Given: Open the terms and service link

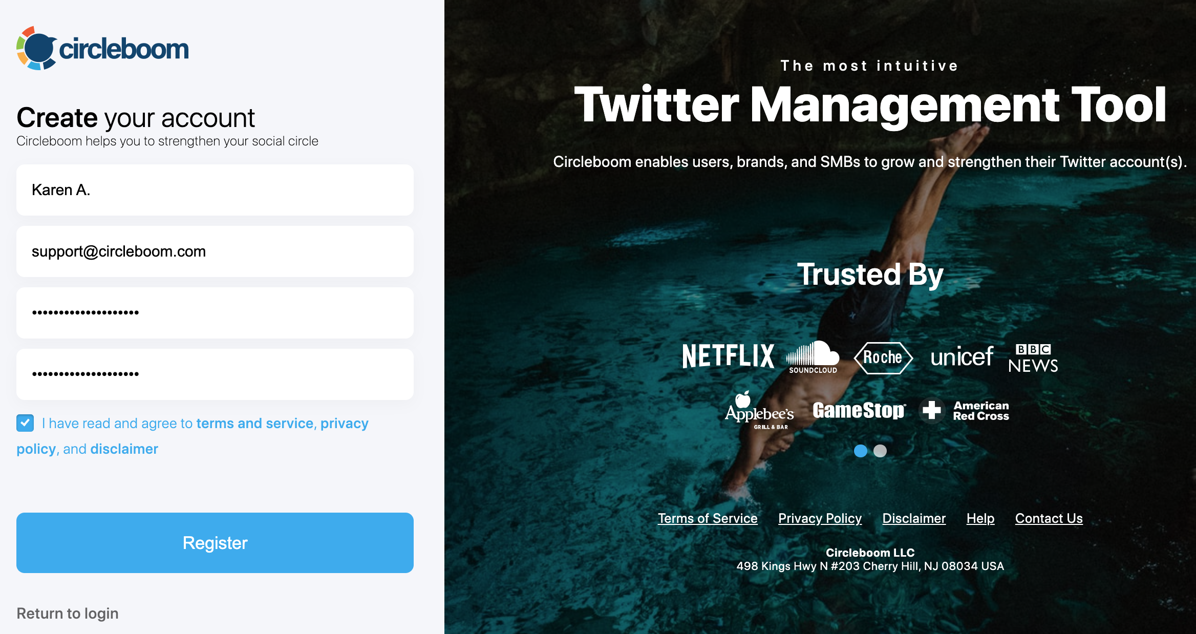Looking at the screenshot, I should [255, 424].
